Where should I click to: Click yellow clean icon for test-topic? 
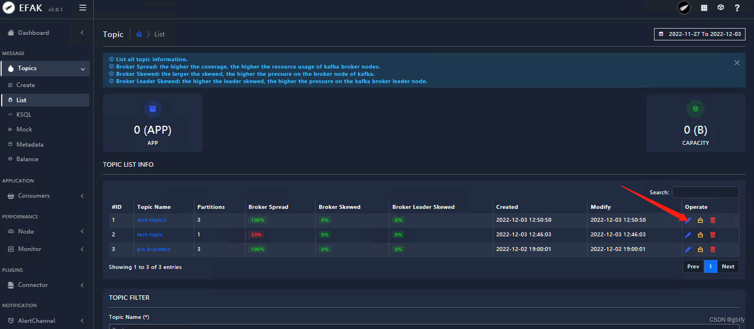point(700,235)
